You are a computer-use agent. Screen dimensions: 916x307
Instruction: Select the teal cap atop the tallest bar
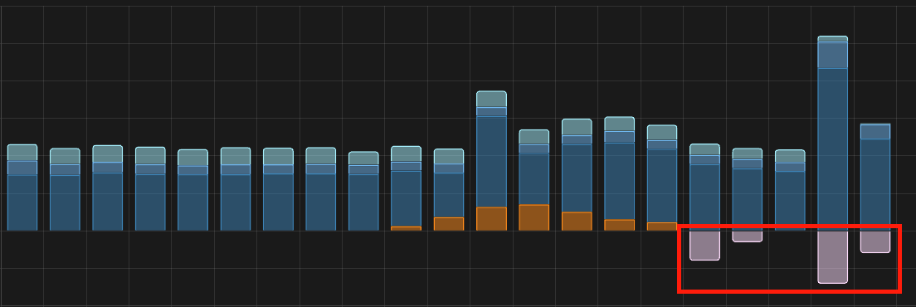pos(832,39)
